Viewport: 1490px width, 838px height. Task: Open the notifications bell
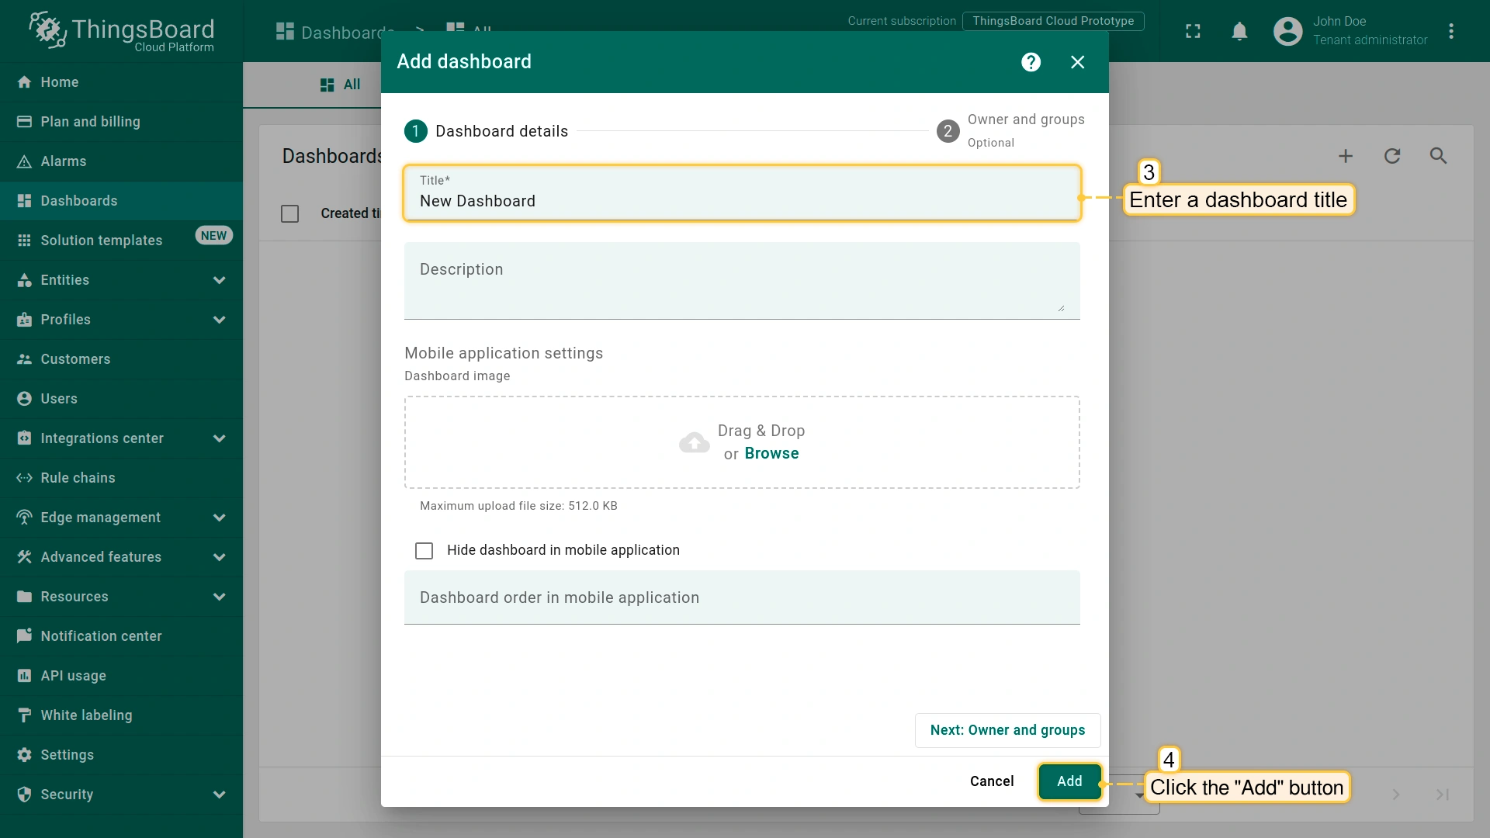[1239, 31]
